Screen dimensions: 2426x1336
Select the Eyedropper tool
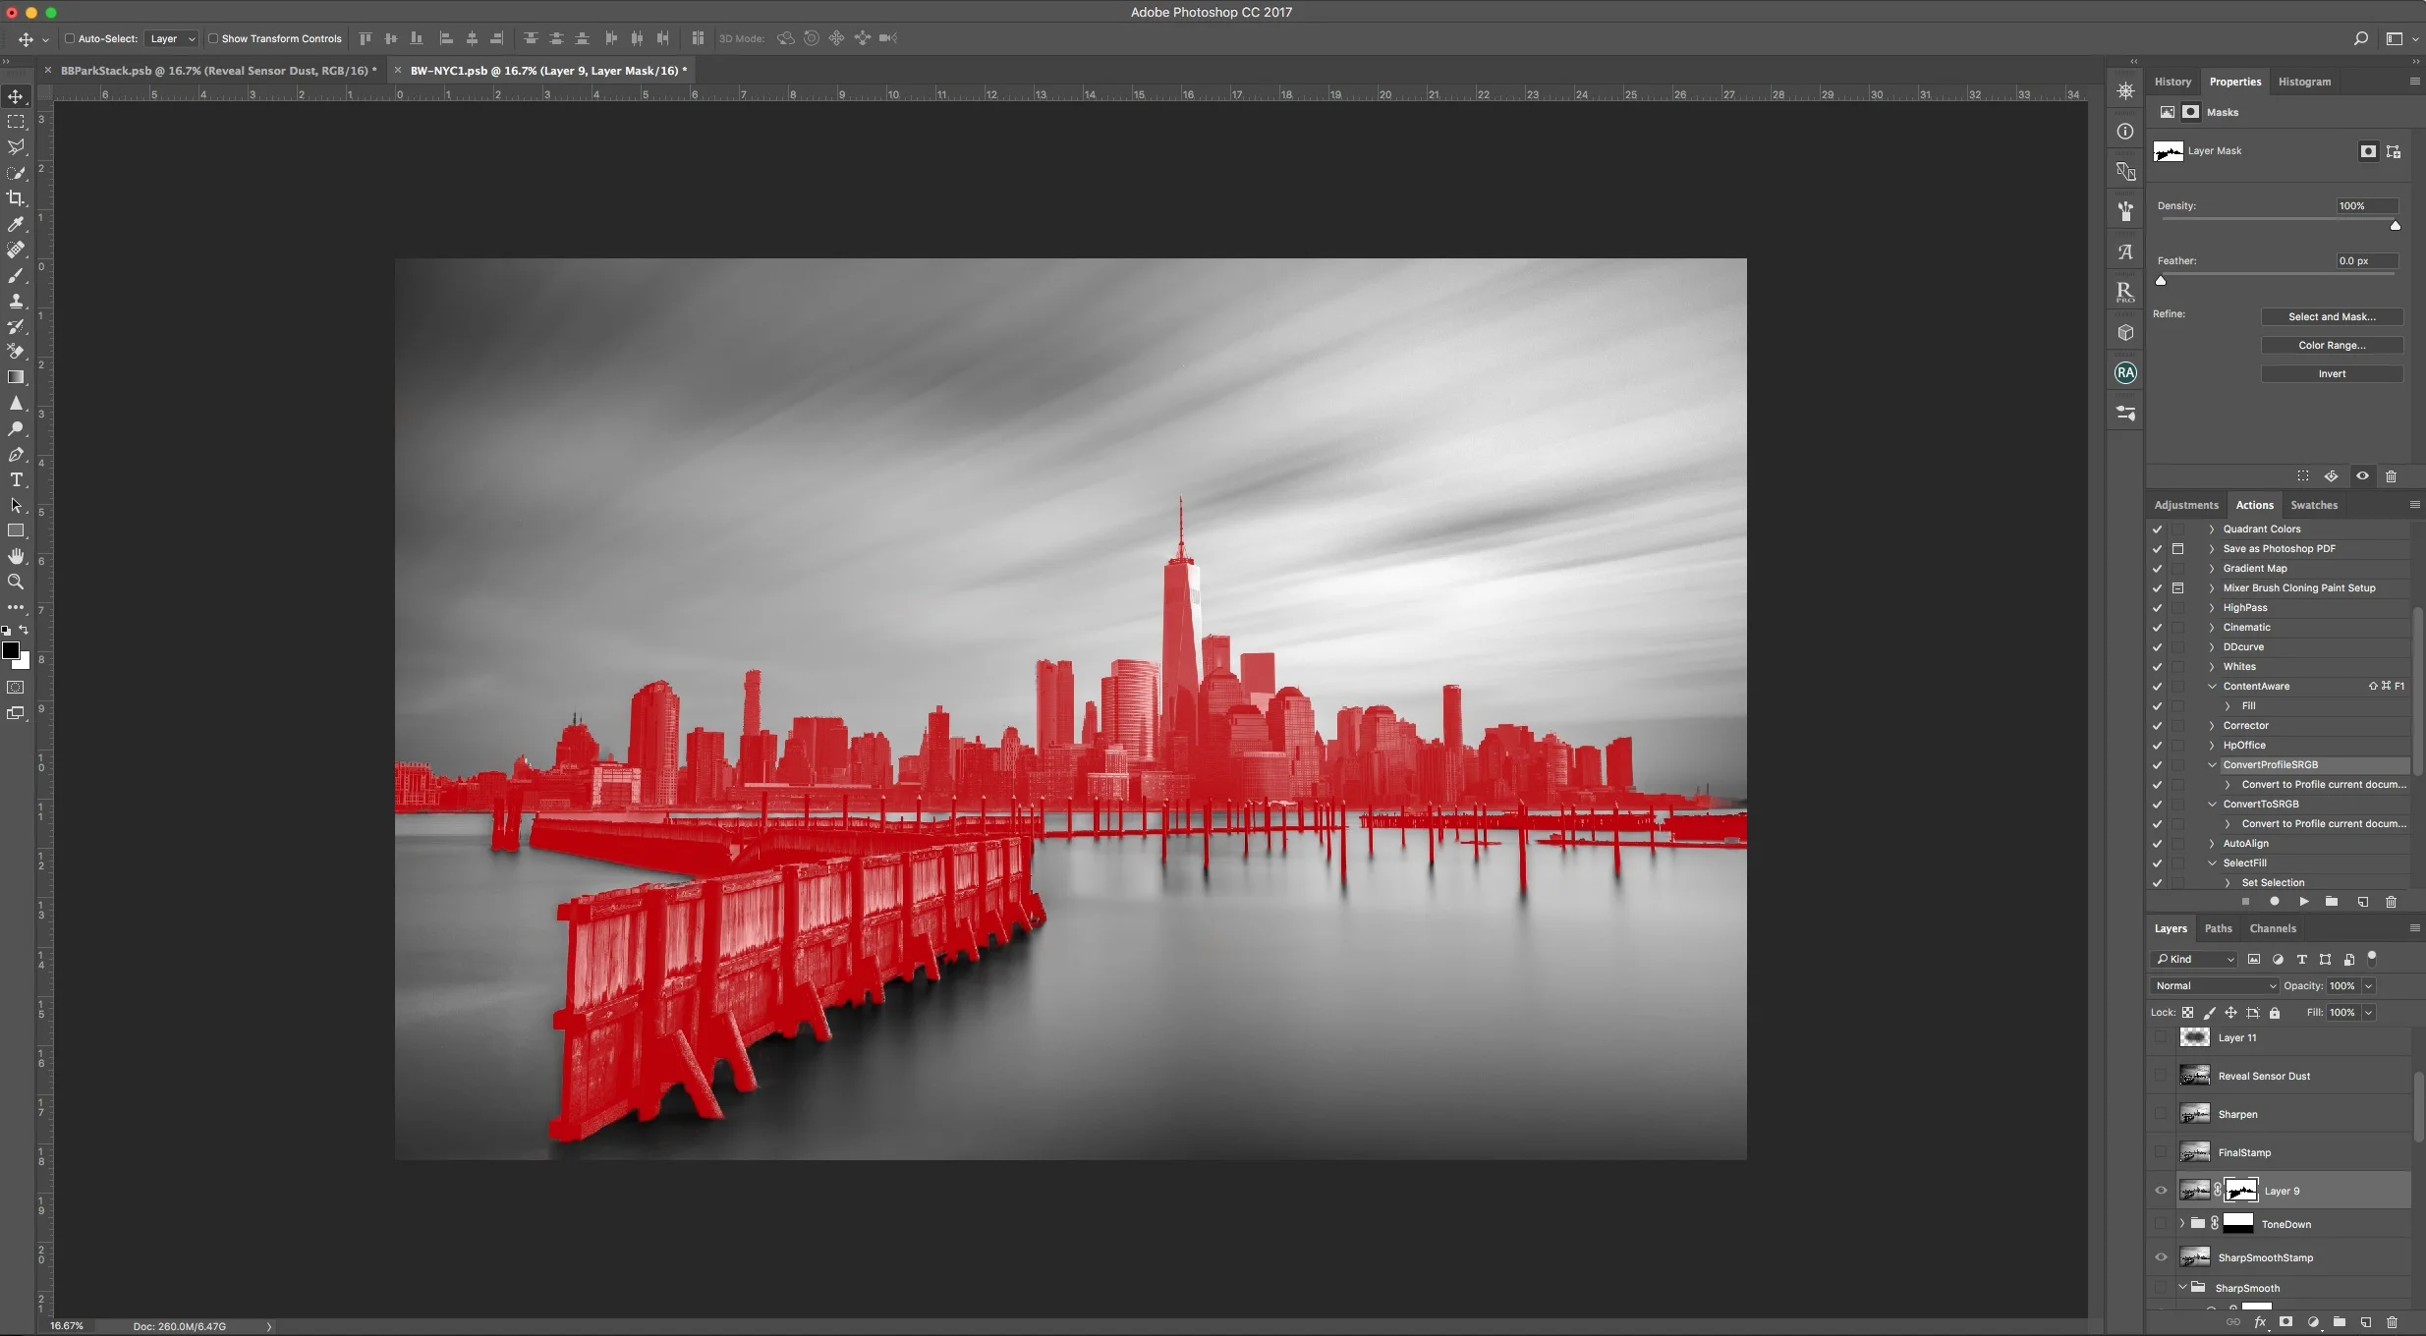point(16,224)
